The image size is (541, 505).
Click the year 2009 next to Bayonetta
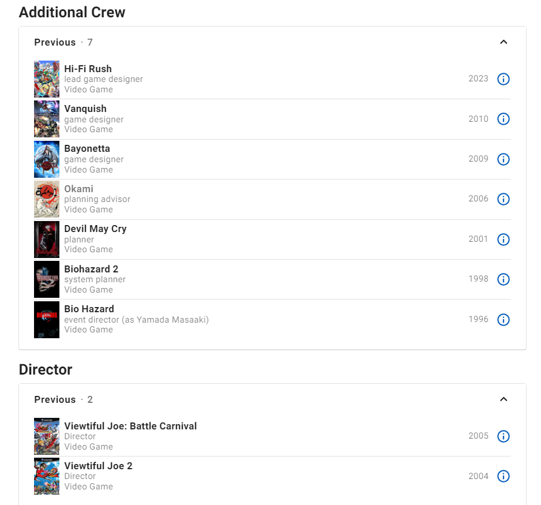(478, 159)
